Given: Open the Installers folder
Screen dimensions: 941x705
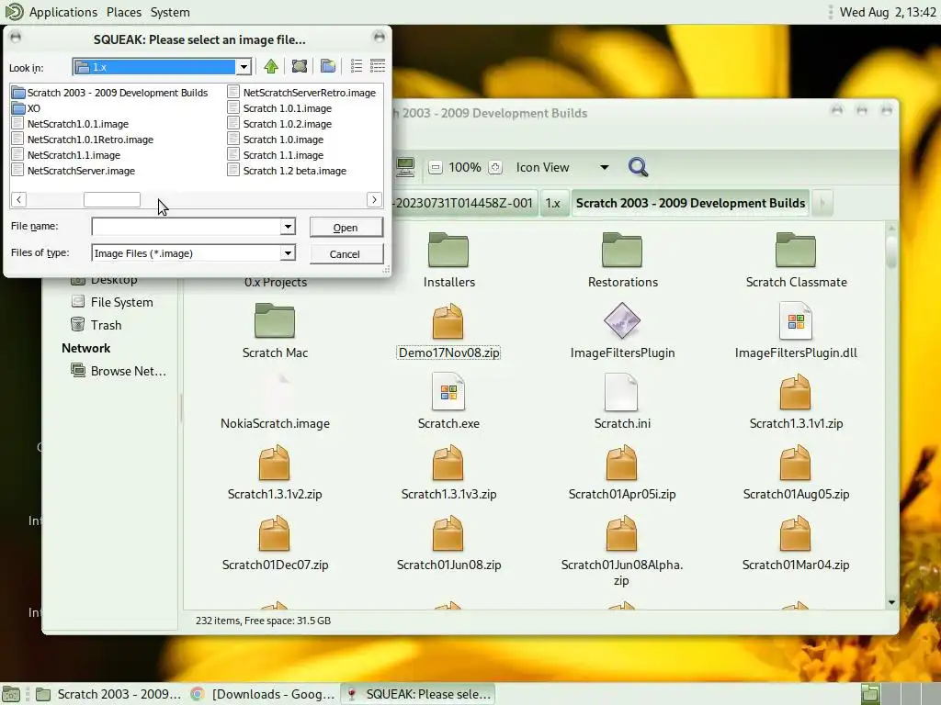Looking at the screenshot, I should coord(448,260).
